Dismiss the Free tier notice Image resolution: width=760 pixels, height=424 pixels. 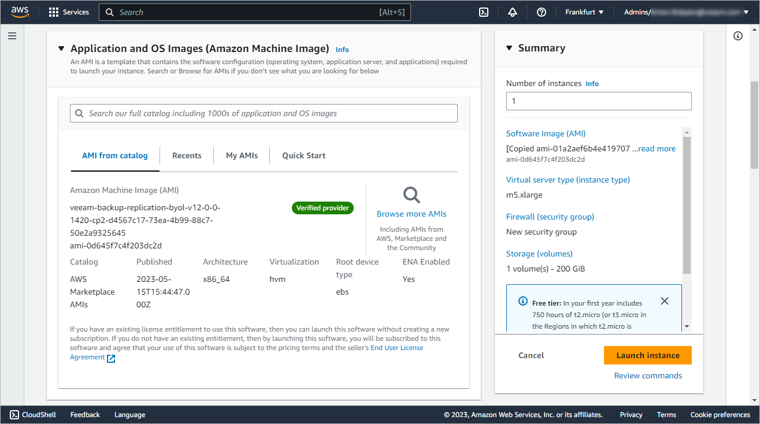[x=665, y=301]
